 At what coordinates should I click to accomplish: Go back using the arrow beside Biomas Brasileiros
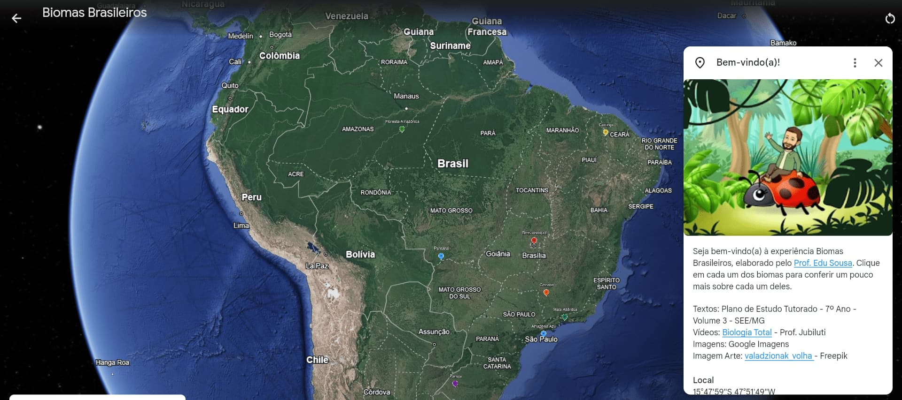16,18
